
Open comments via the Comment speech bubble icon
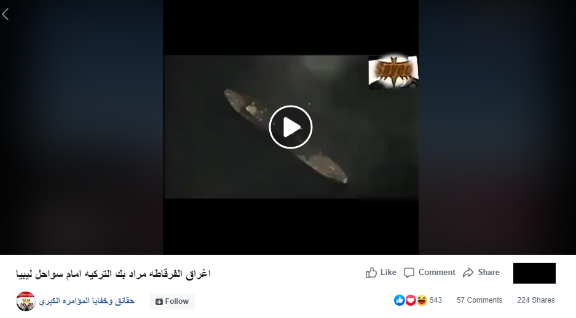(x=409, y=273)
